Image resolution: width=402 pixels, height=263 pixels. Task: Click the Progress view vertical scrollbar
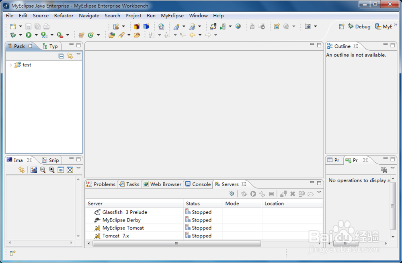392,205
